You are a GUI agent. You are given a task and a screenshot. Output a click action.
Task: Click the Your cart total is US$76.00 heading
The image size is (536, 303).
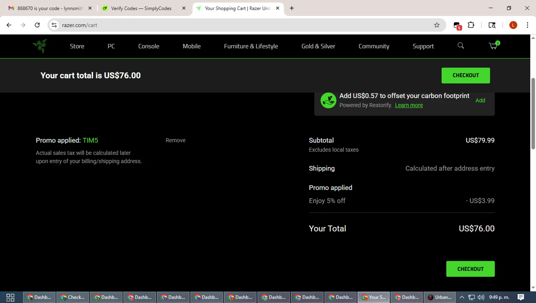[90, 75]
